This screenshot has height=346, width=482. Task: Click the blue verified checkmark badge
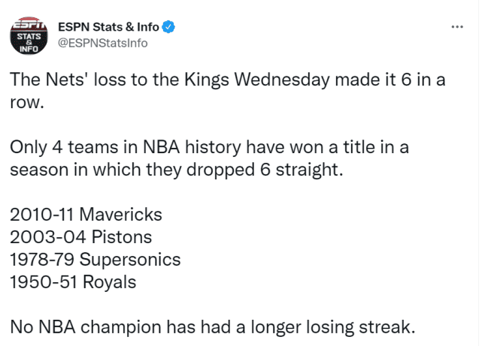[170, 27]
